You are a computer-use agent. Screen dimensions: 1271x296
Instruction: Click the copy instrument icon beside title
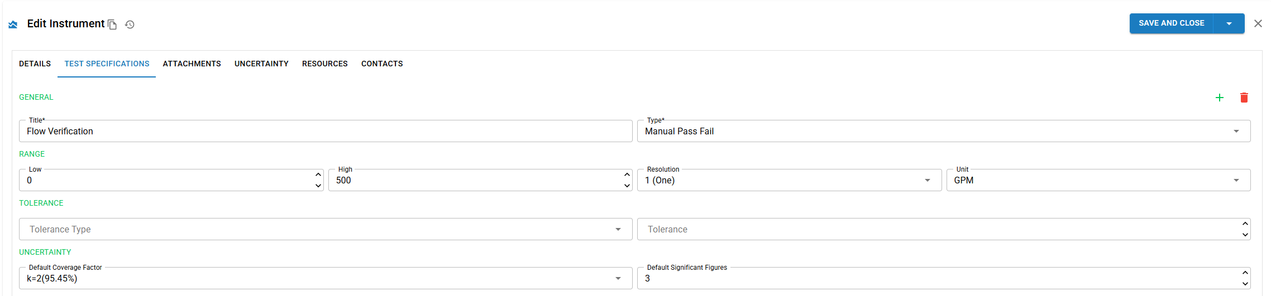coord(112,25)
